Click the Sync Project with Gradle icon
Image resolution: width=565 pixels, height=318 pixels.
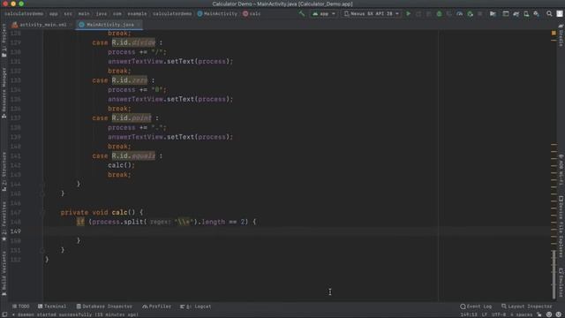coord(516,14)
